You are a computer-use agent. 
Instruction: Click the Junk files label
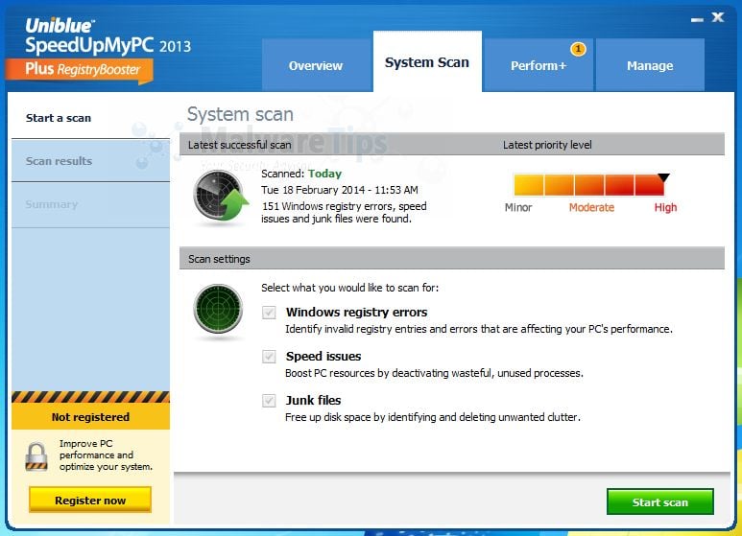coord(313,401)
